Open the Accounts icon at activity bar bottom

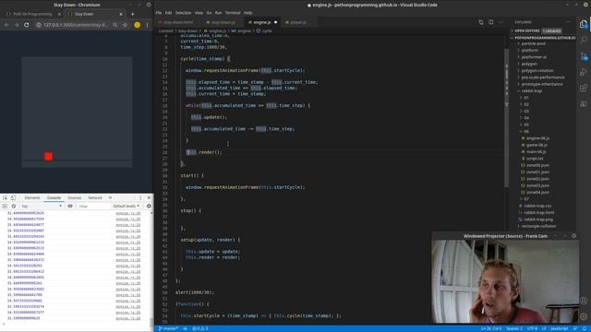coord(584,301)
